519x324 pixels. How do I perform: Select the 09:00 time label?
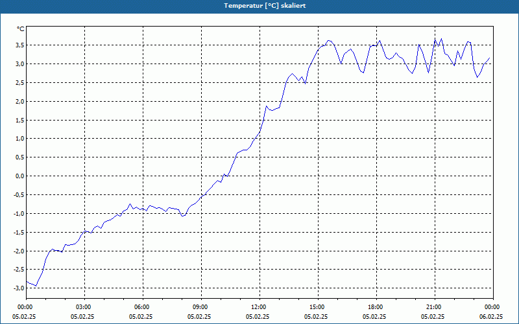[201, 307]
